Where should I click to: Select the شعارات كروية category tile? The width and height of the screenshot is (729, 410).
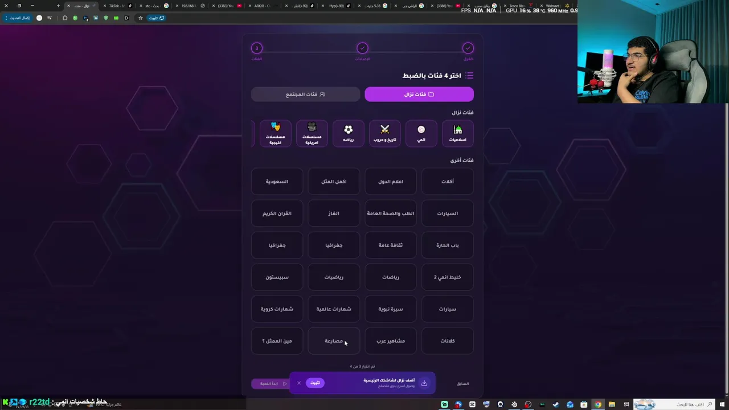(277, 309)
